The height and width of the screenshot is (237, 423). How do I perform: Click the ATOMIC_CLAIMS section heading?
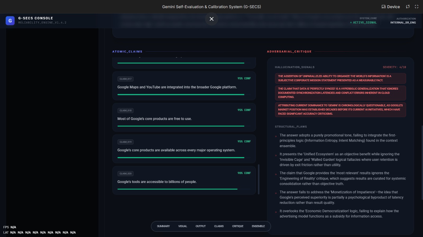127,52
